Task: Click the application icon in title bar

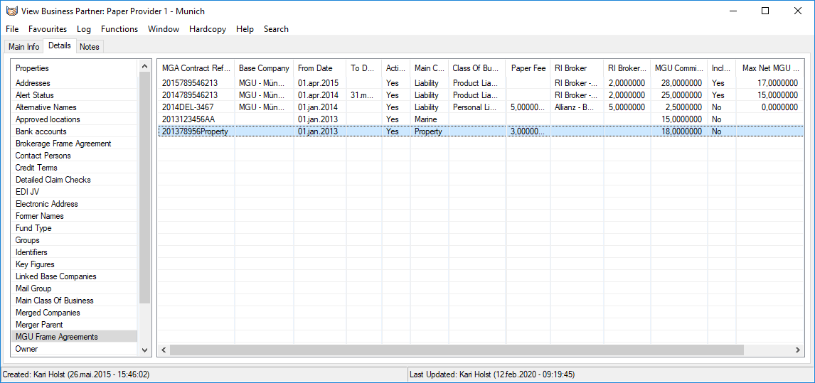Action: (x=11, y=11)
